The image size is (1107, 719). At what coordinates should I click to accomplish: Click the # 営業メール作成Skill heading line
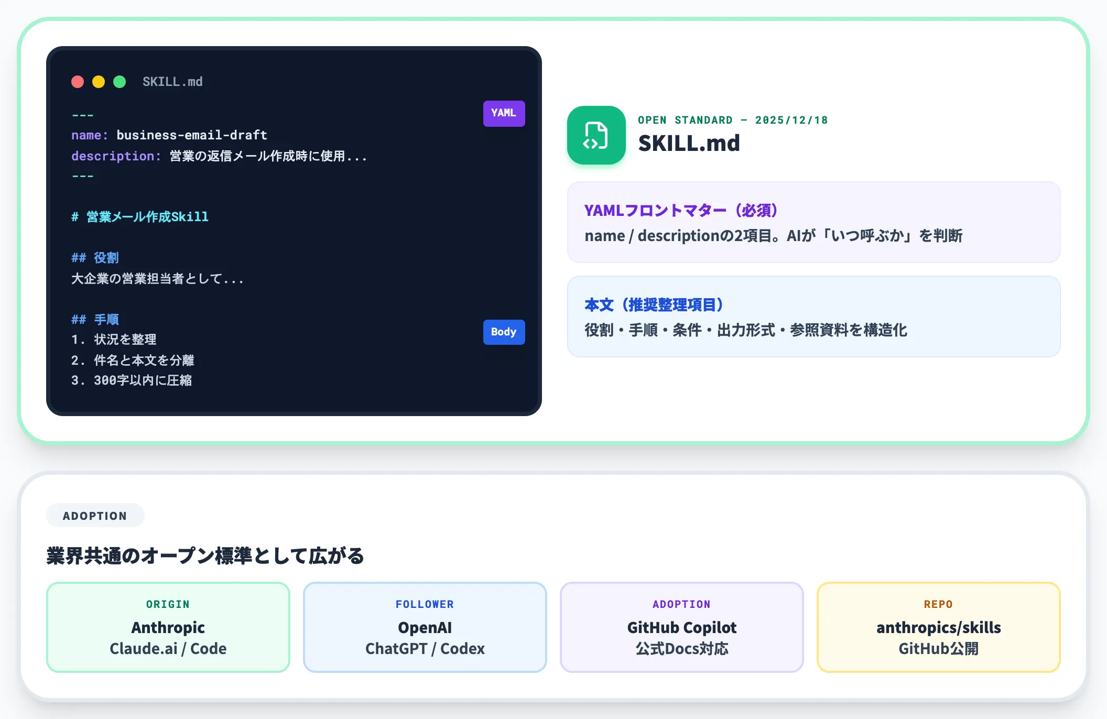140,217
